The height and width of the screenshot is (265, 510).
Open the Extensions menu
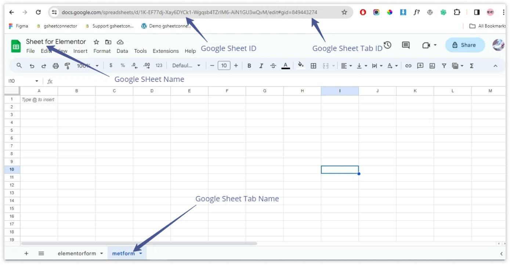[166, 51]
